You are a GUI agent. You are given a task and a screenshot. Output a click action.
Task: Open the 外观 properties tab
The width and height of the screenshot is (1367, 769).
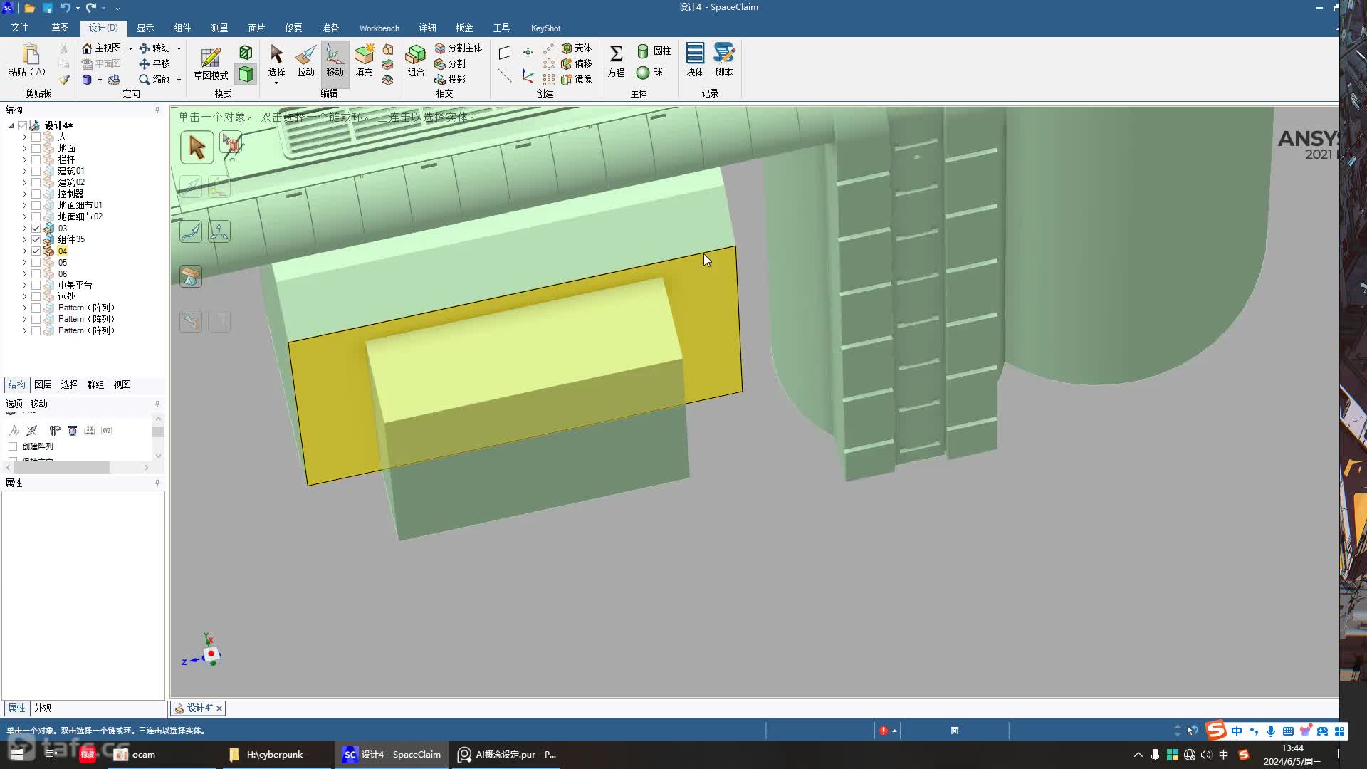(x=43, y=708)
